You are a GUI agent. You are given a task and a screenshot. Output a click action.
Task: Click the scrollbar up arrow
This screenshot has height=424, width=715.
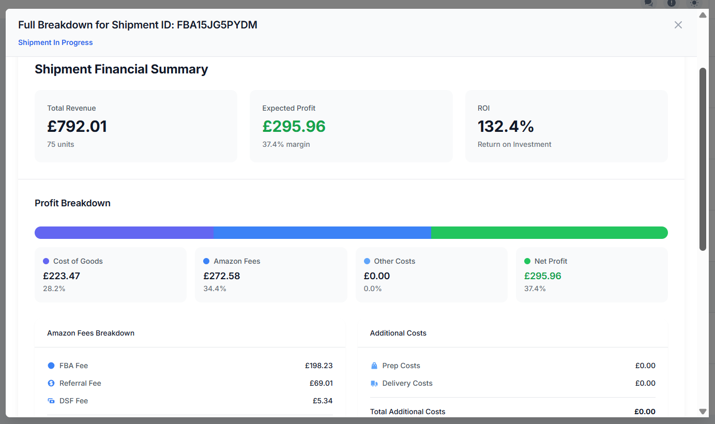(703, 15)
